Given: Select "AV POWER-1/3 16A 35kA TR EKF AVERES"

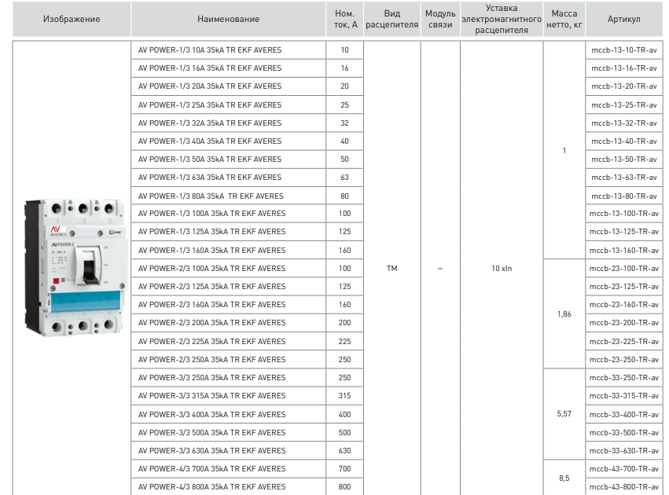Looking at the screenshot, I should 210,68.
